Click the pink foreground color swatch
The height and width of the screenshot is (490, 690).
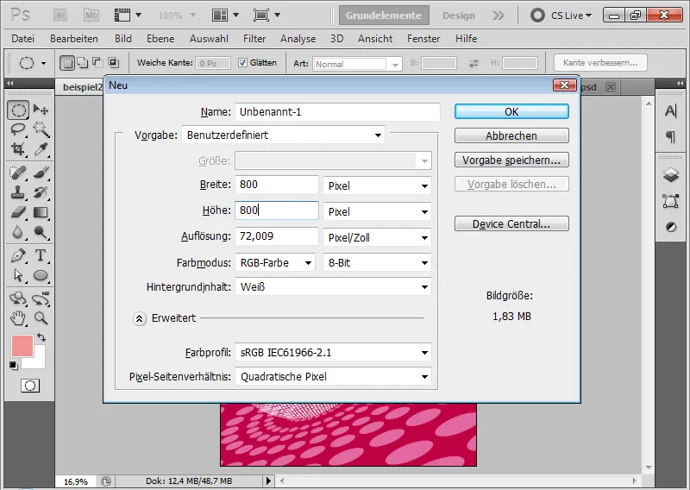[22, 346]
